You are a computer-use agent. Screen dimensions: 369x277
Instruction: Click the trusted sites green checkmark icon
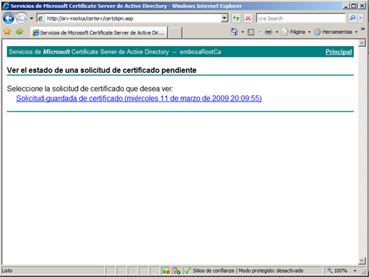(x=187, y=271)
